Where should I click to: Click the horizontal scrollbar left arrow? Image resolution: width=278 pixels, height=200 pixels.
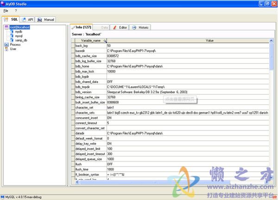pos(77,182)
